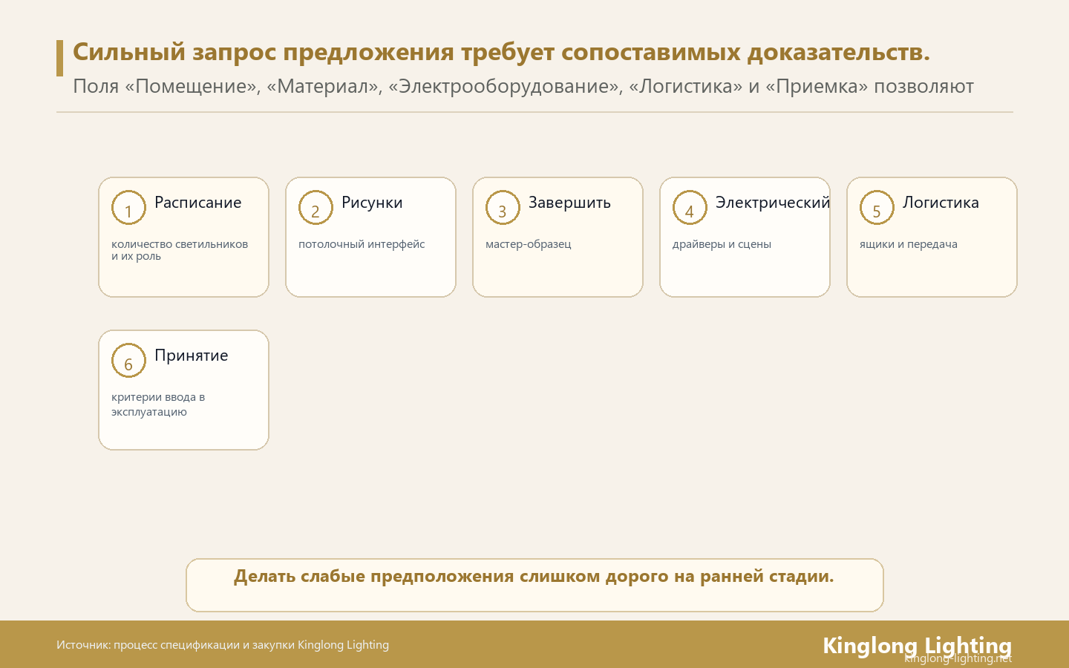
Task: Select the «Электрический» card title
Action: tap(773, 203)
